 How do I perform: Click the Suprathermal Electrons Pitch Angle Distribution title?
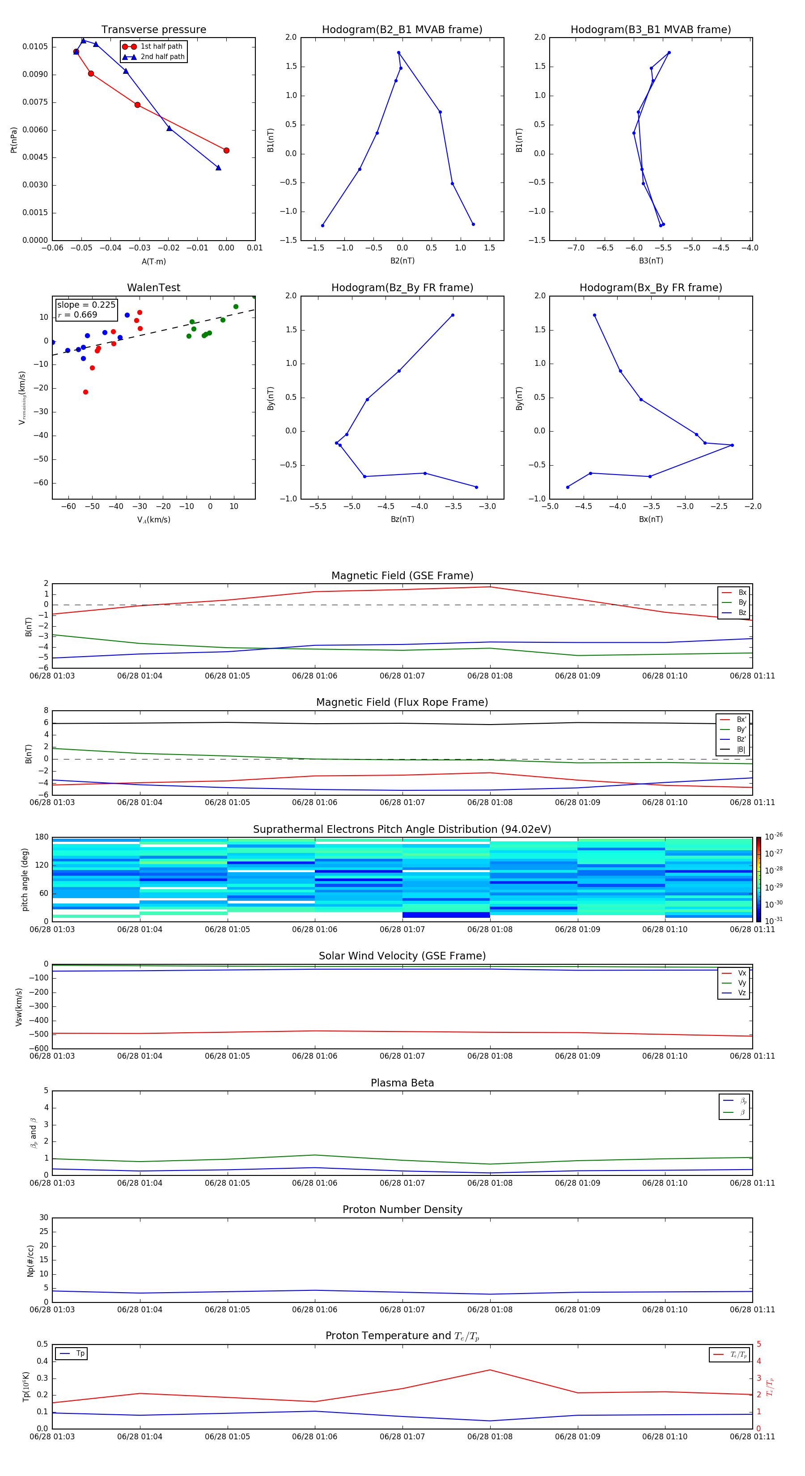pos(402,830)
